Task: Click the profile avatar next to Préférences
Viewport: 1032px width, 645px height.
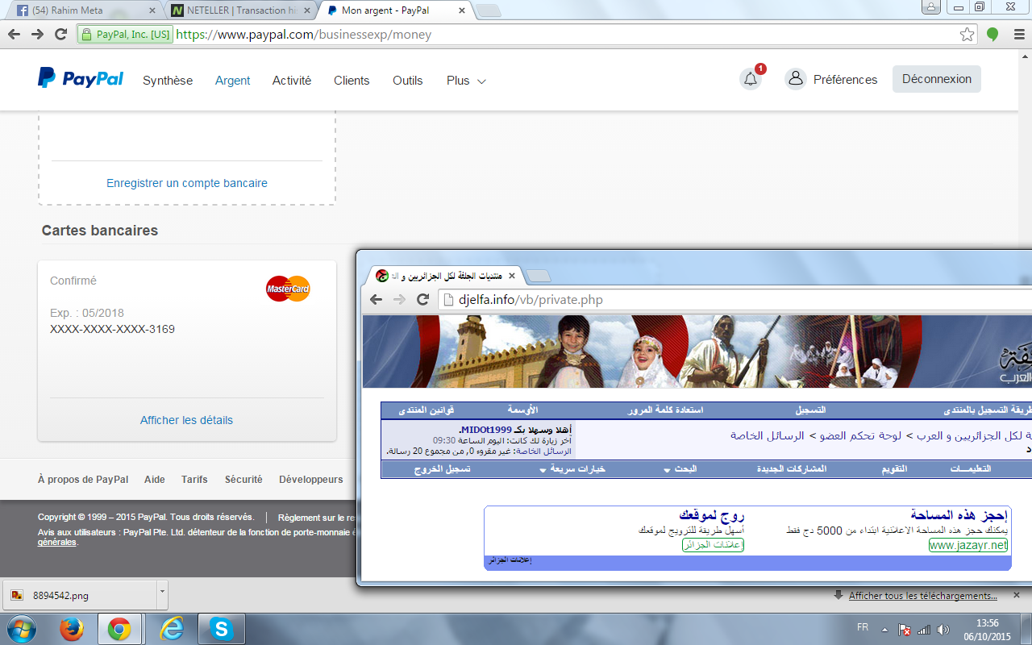Action: (x=796, y=79)
